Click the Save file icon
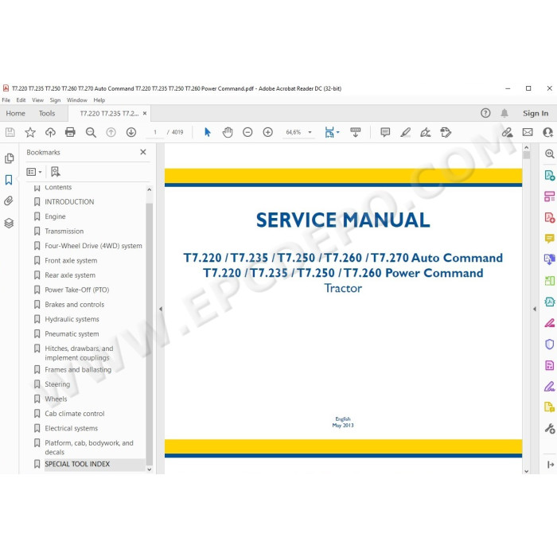The height and width of the screenshot is (557, 557). point(10,133)
